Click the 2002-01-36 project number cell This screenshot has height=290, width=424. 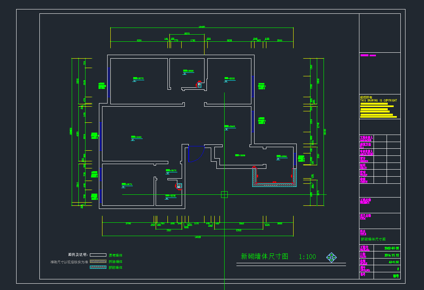click(x=392, y=248)
